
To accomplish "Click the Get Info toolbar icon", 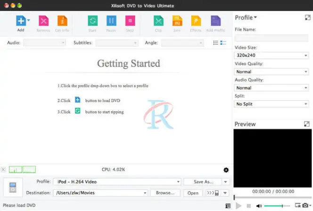I will click(62, 21).
